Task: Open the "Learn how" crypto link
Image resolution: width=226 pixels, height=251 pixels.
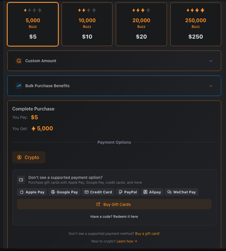Action: click(x=127, y=241)
